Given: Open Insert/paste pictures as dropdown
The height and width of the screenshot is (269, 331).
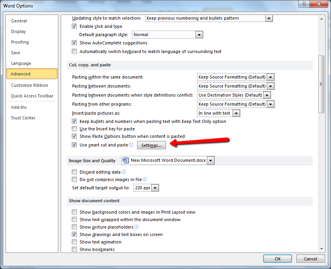Looking at the screenshot, I should [236, 113].
